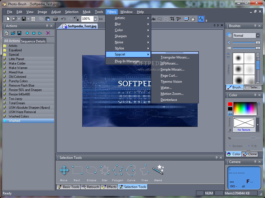Delete the action with the purple X icon
The image size is (265, 198).
[48, 33]
